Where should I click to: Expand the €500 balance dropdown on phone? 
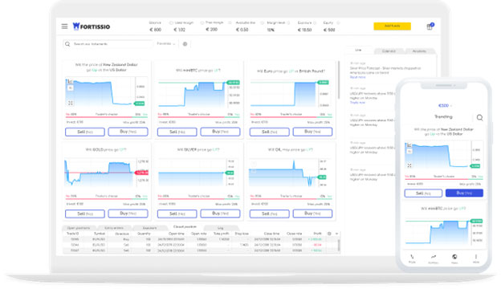point(445,105)
